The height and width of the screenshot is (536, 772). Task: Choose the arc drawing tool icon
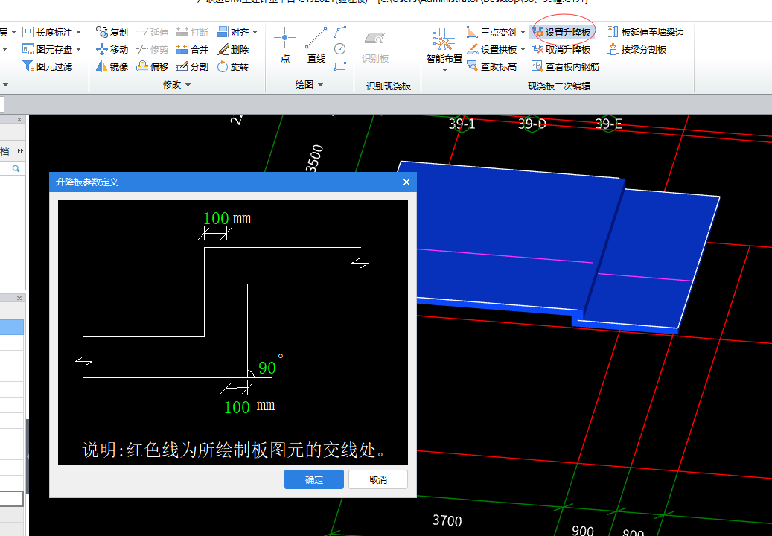coord(340,33)
